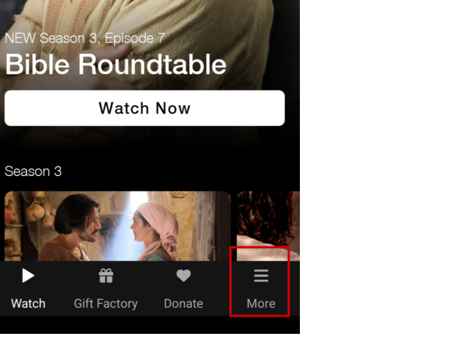Open the first Season 3 episode thumbnail

tap(118, 226)
